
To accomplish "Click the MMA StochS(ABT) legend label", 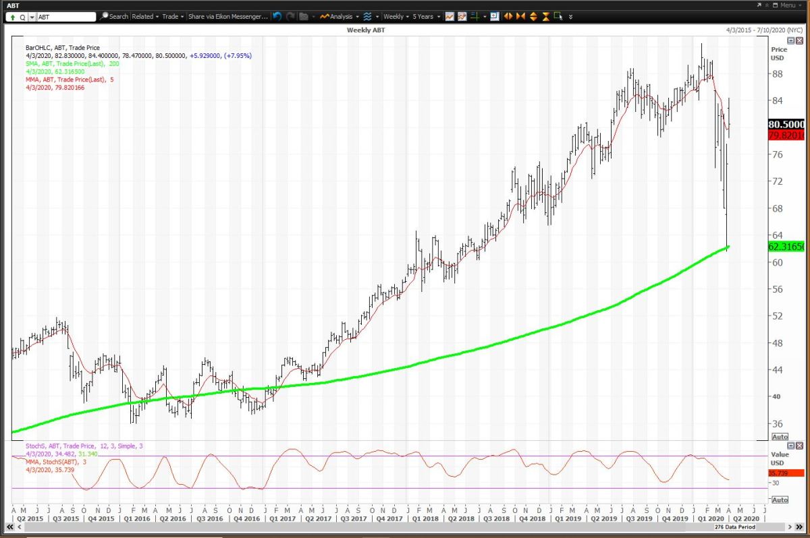I will (57, 462).
